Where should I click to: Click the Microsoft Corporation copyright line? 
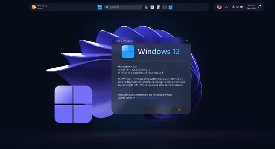(140, 73)
